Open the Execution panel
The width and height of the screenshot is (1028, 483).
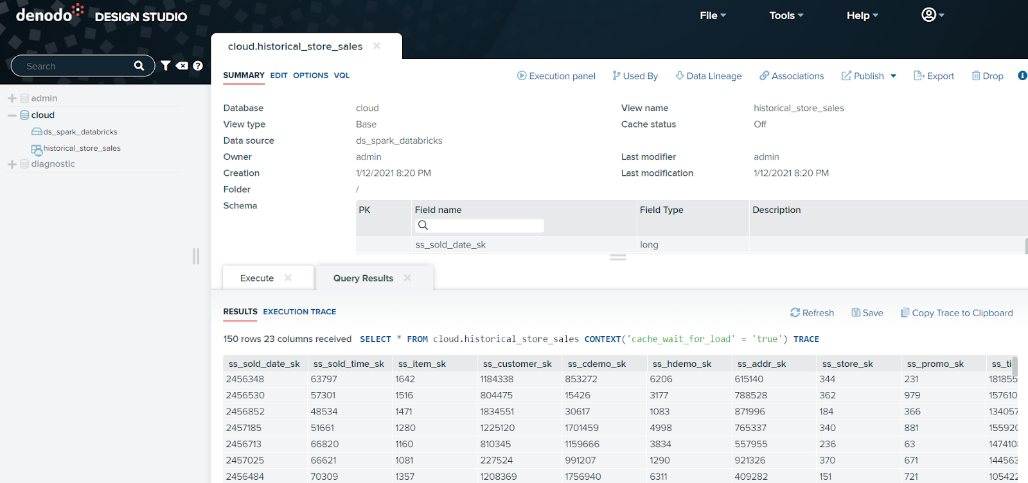pyautogui.click(x=556, y=76)
